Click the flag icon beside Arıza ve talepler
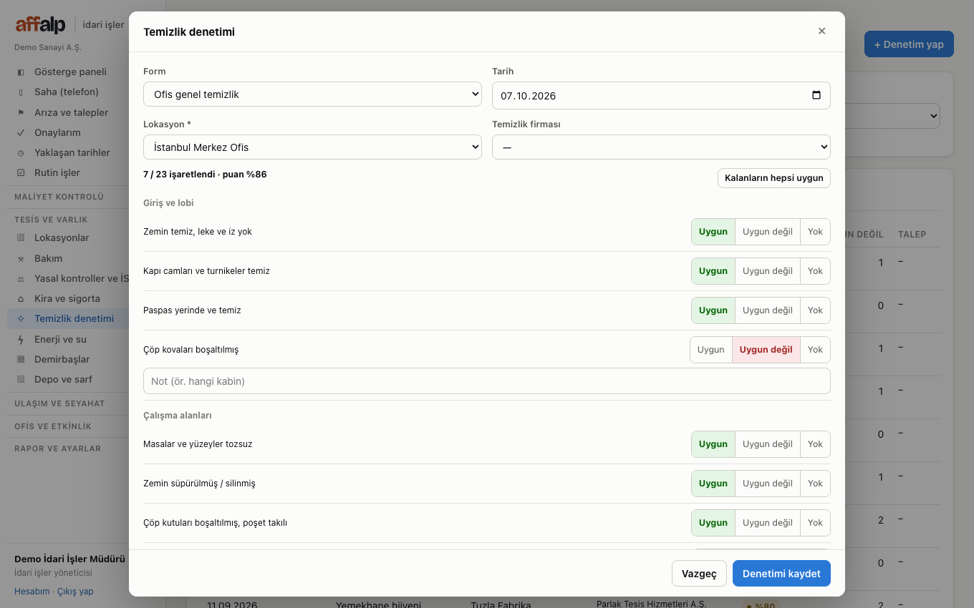Image resolution: width=974 pixels, height=608 pixels. [21, 113]
